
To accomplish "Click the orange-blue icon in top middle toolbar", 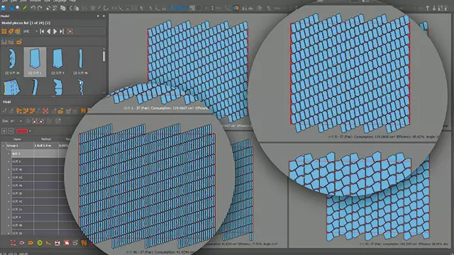I will [236, 8].
